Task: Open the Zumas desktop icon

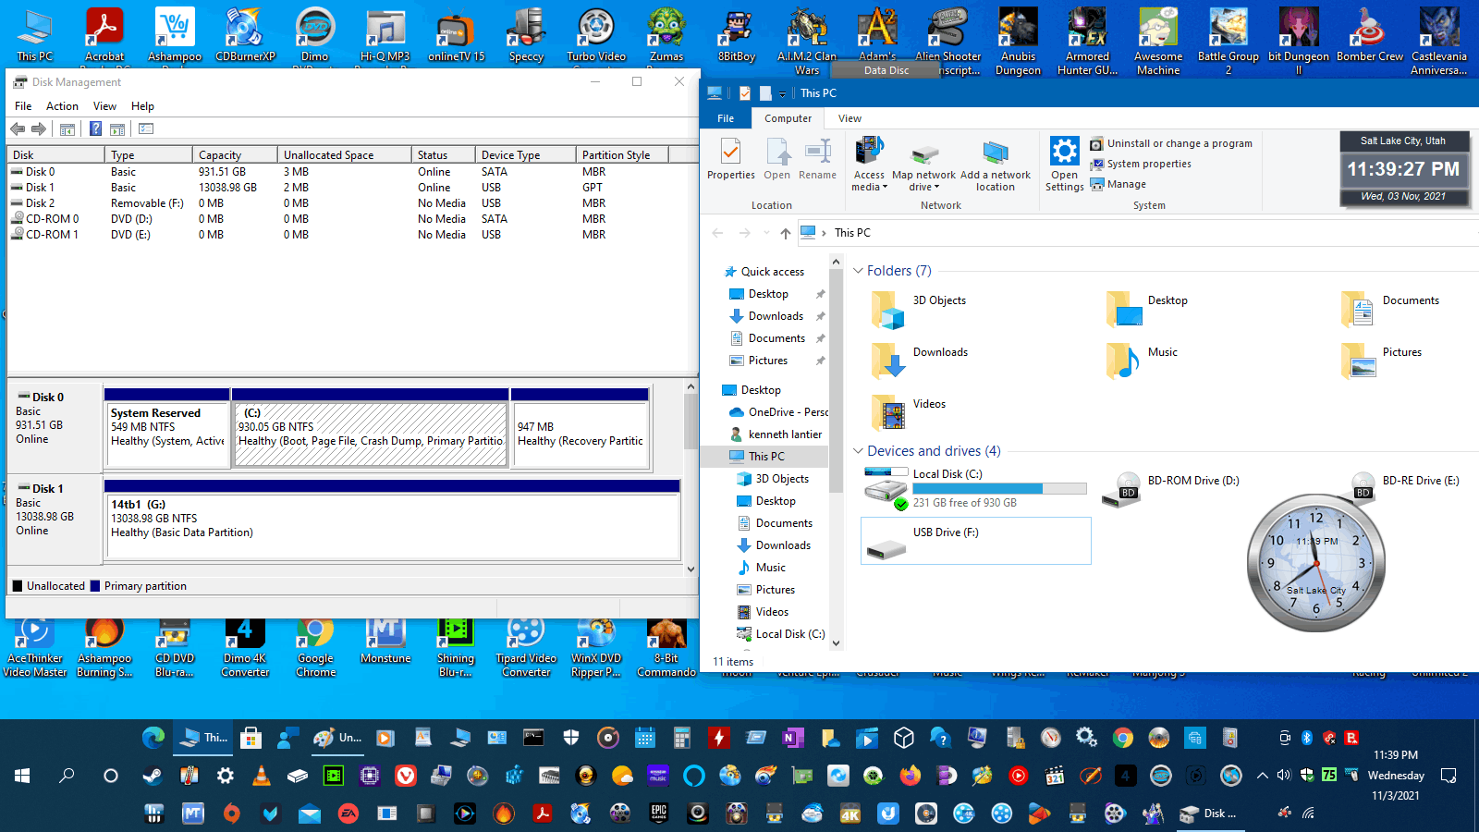Action: [x=666, y=35]
